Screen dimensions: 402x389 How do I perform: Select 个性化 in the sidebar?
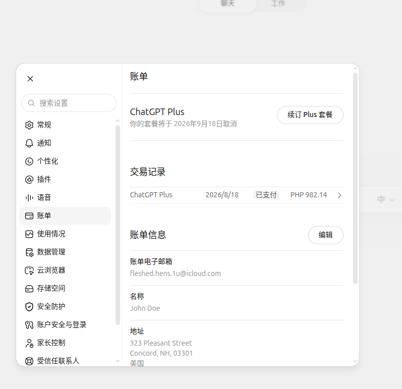tap(65, 161)
